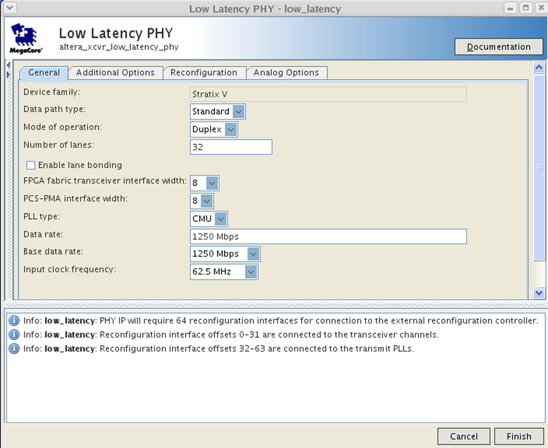
Task: Click the "PLL type:" label
Action: coord(42,217)
